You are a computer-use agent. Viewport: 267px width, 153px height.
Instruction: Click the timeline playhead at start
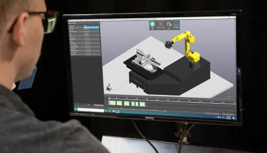(x=109, y=98)
